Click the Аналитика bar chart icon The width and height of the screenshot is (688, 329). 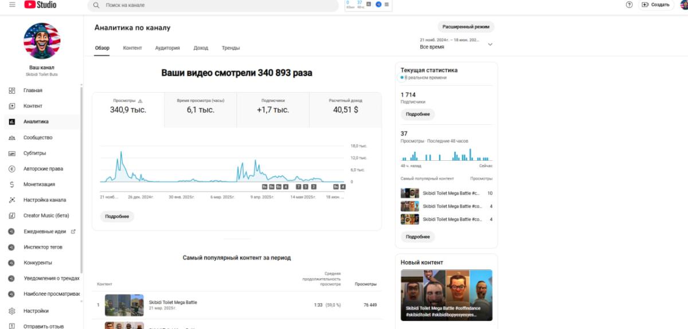tap(12, 122)
